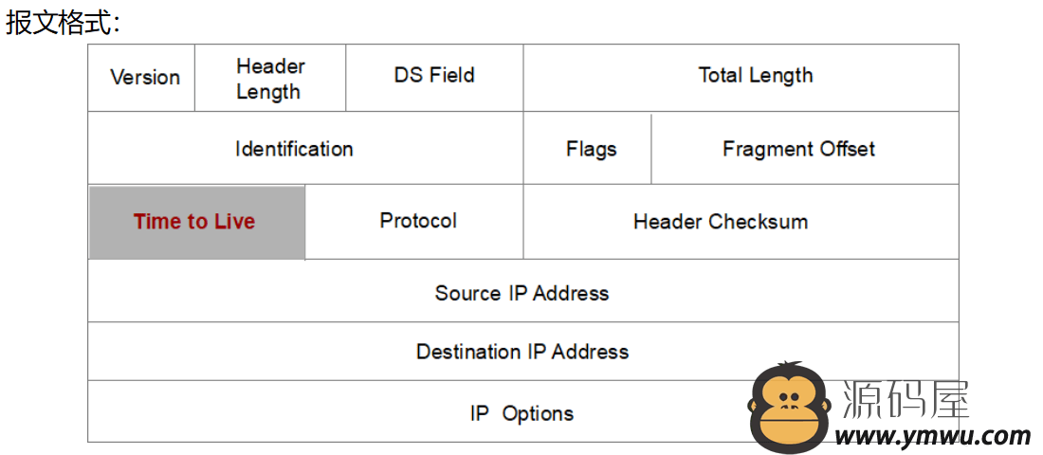Select the highlighted Time to Live cell
This screenshot has height=455, width=1043.
[x=197, y=222]
